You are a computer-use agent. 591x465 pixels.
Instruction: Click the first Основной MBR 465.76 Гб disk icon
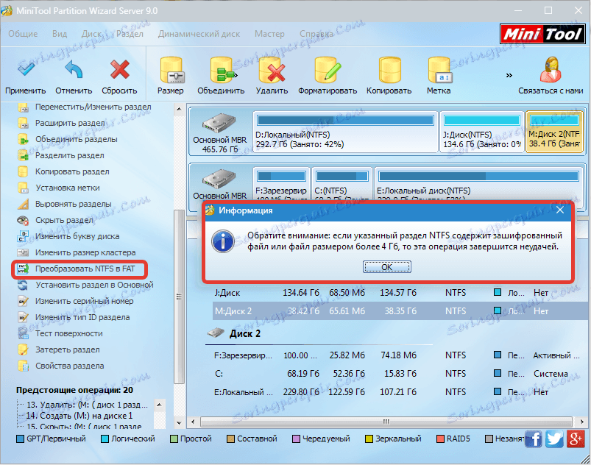219,123
